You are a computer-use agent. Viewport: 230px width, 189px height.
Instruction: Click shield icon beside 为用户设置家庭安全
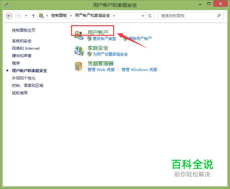pyautogui.click(x=89, y=54)
